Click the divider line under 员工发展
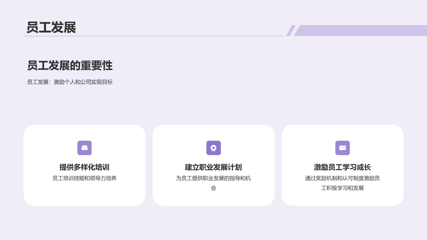The height and width of the screenshot is (240, 427). [x=153, y=36]
